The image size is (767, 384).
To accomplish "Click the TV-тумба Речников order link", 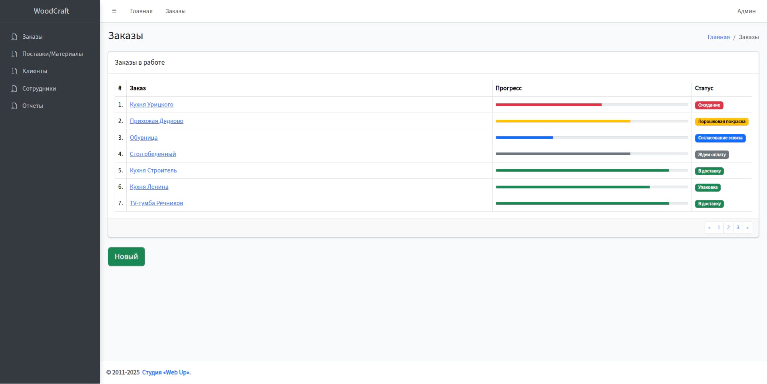I will tap(156, 203).
